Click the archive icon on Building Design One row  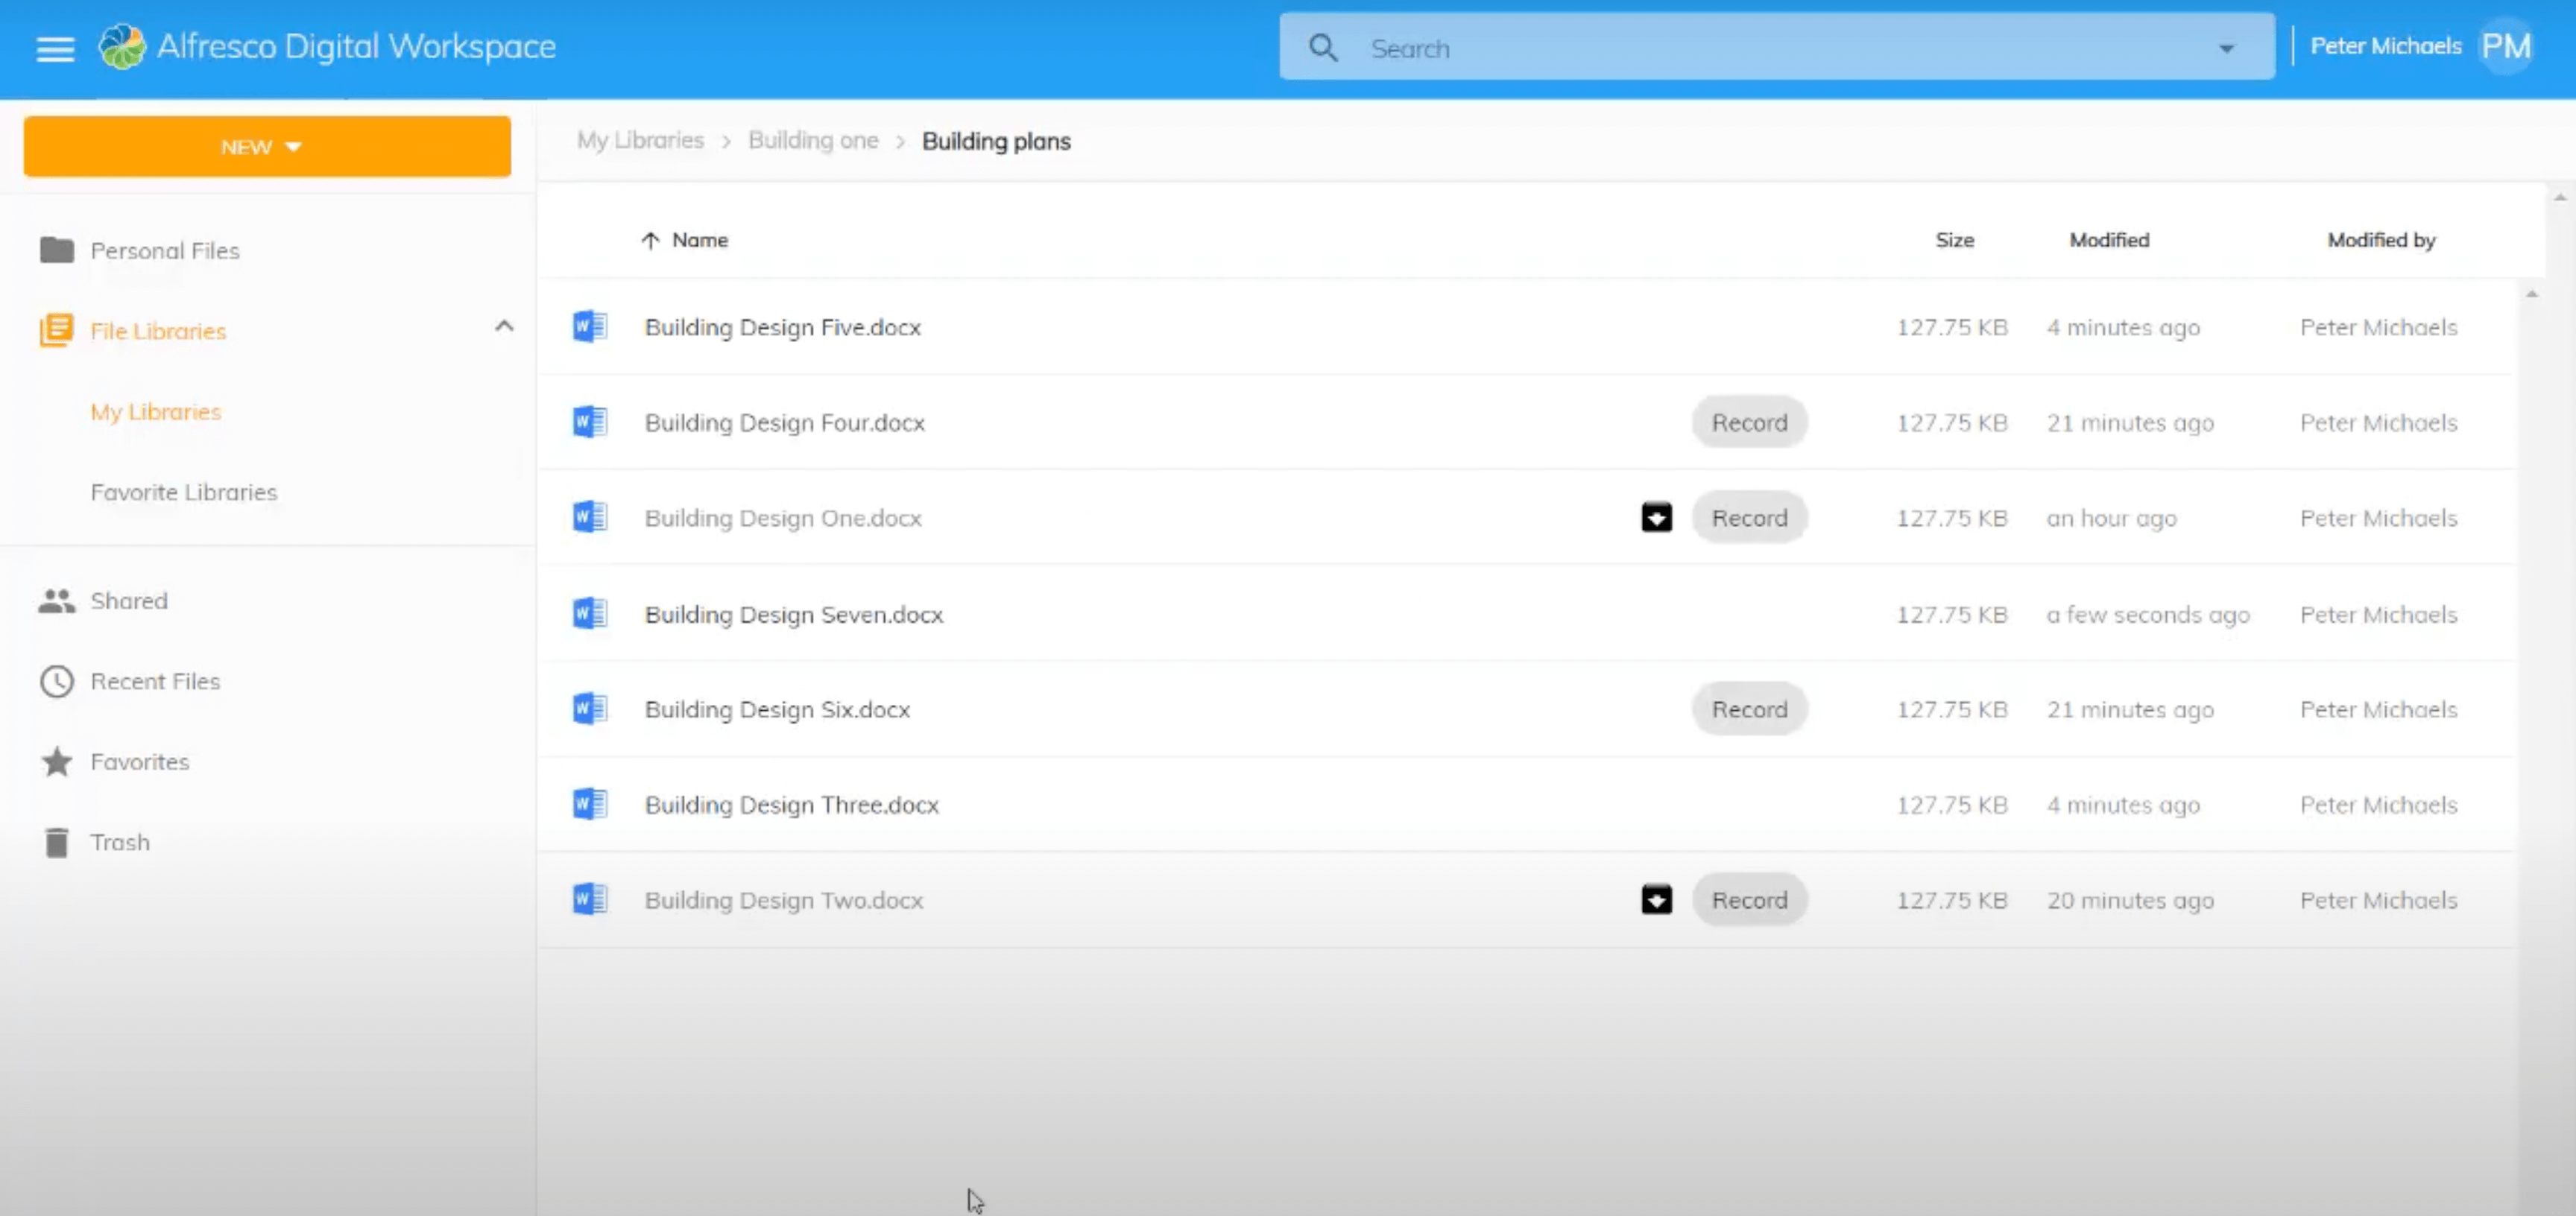coord(1656,517)
